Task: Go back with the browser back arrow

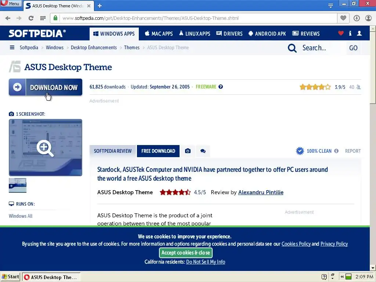Action: [x=8, y=18]
